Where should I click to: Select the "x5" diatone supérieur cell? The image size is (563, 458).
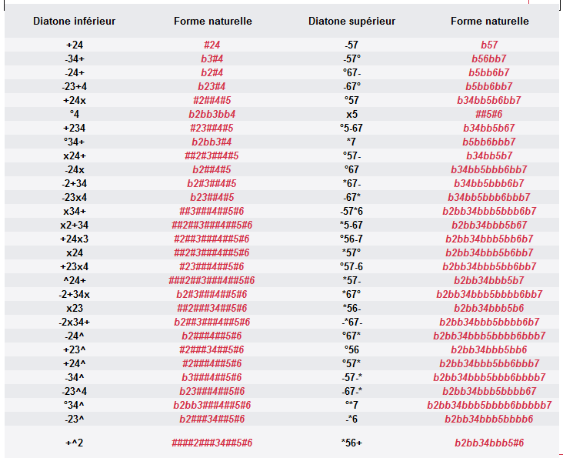point(351,114)
